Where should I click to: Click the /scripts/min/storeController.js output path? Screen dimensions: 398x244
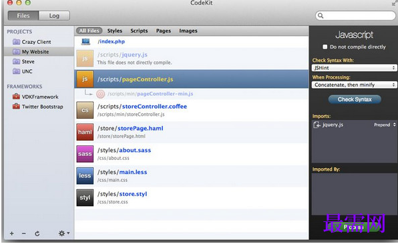pyautogui.click(x=131, y=115)
